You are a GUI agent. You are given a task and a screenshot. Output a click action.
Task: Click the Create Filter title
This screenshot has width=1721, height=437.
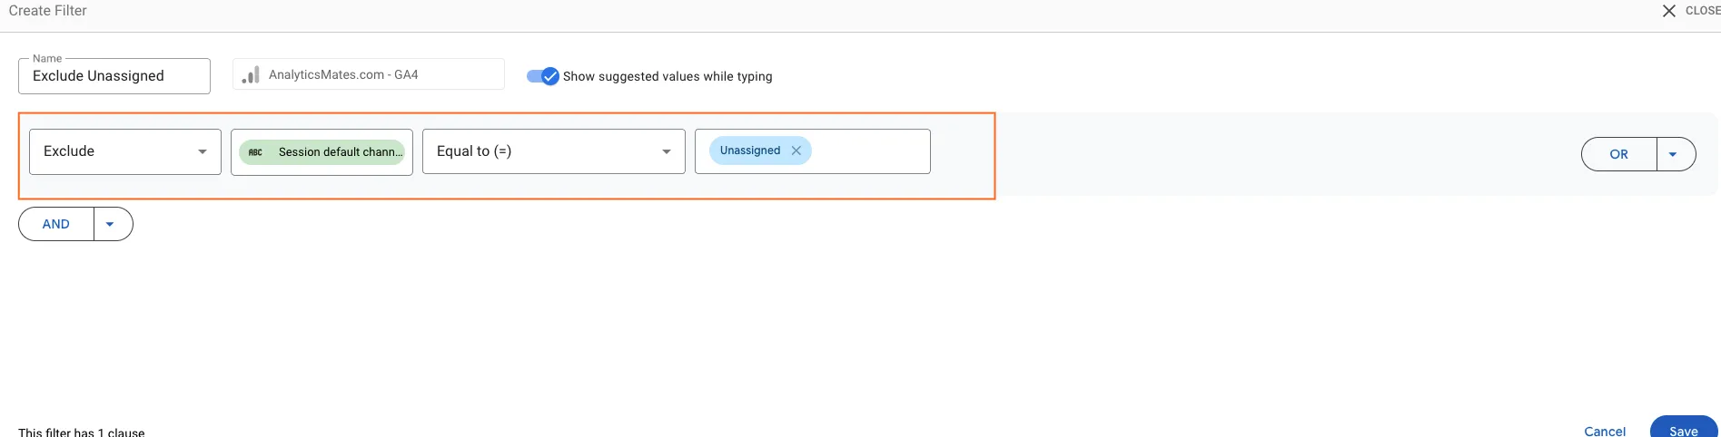click(48, 11)
